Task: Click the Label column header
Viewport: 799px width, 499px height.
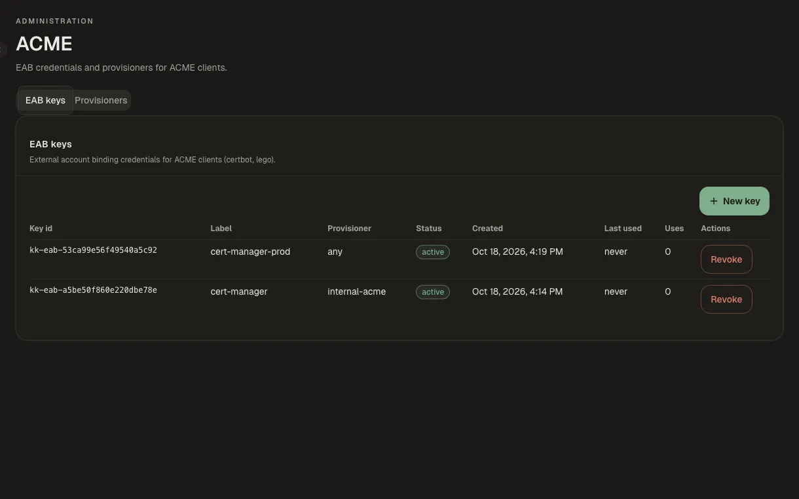Action: point(221,229)
